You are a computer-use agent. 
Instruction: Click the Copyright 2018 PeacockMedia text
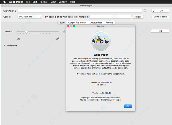(x=101, y=97)
